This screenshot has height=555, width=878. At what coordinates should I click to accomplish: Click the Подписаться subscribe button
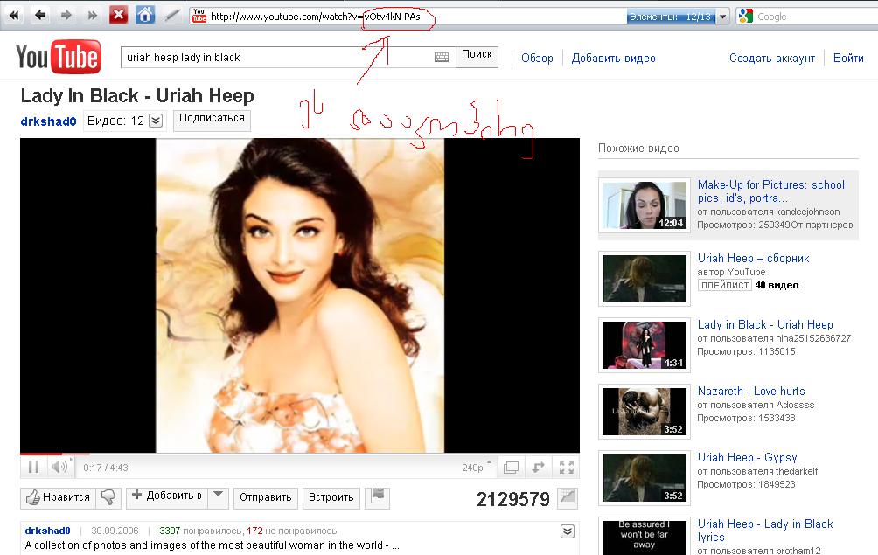point(212,120)
